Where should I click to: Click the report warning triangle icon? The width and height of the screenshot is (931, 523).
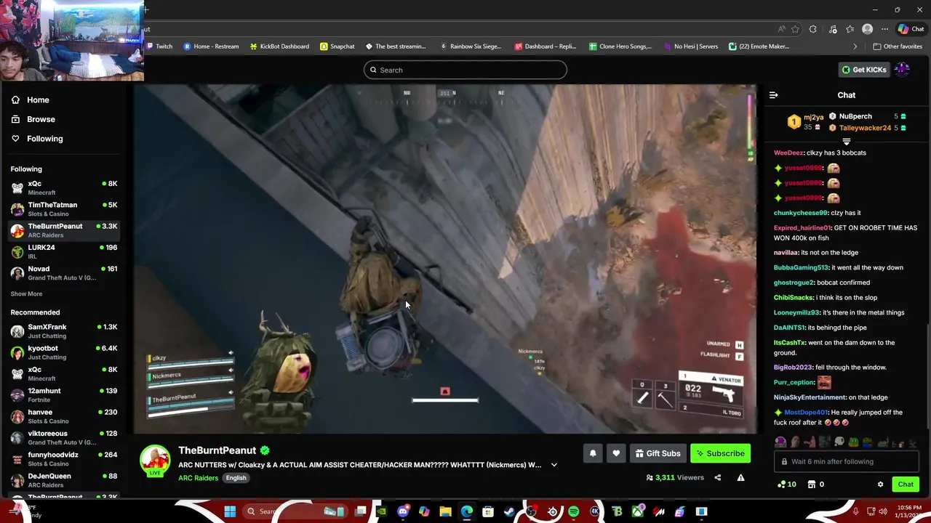point(740,477)
